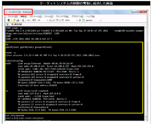Click the 'inet6 addr: ::1/128 Scope:Host' line
The height and width of the screenshot is (125, 152).
[x=36, y=96]
